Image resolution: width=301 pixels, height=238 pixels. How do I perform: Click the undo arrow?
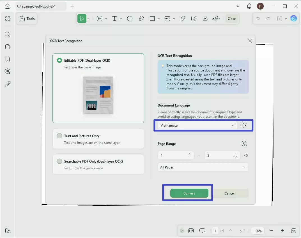point(258,19)
